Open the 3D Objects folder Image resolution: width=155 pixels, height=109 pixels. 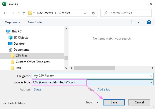21,38
